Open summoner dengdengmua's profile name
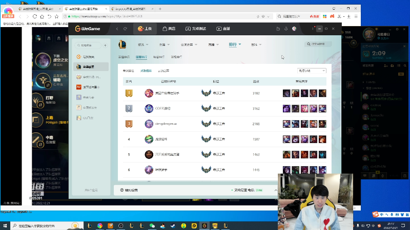The image size is (410, 230). point(166,124)
